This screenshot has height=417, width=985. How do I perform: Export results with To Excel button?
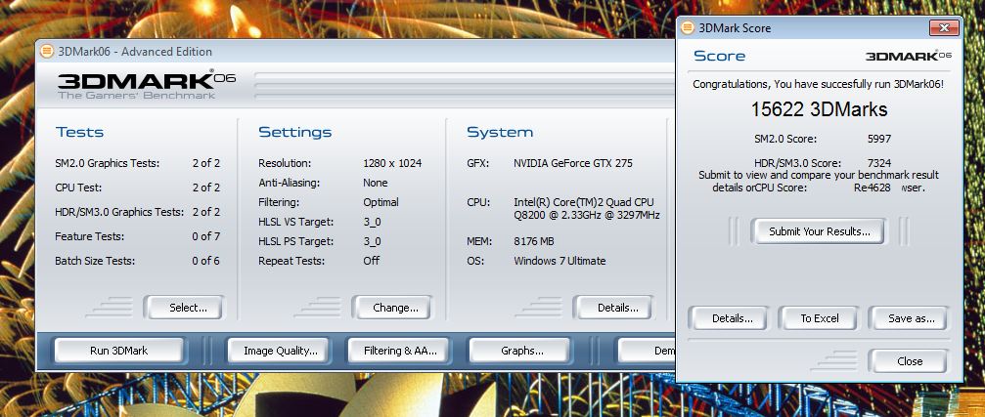point(819,318)
